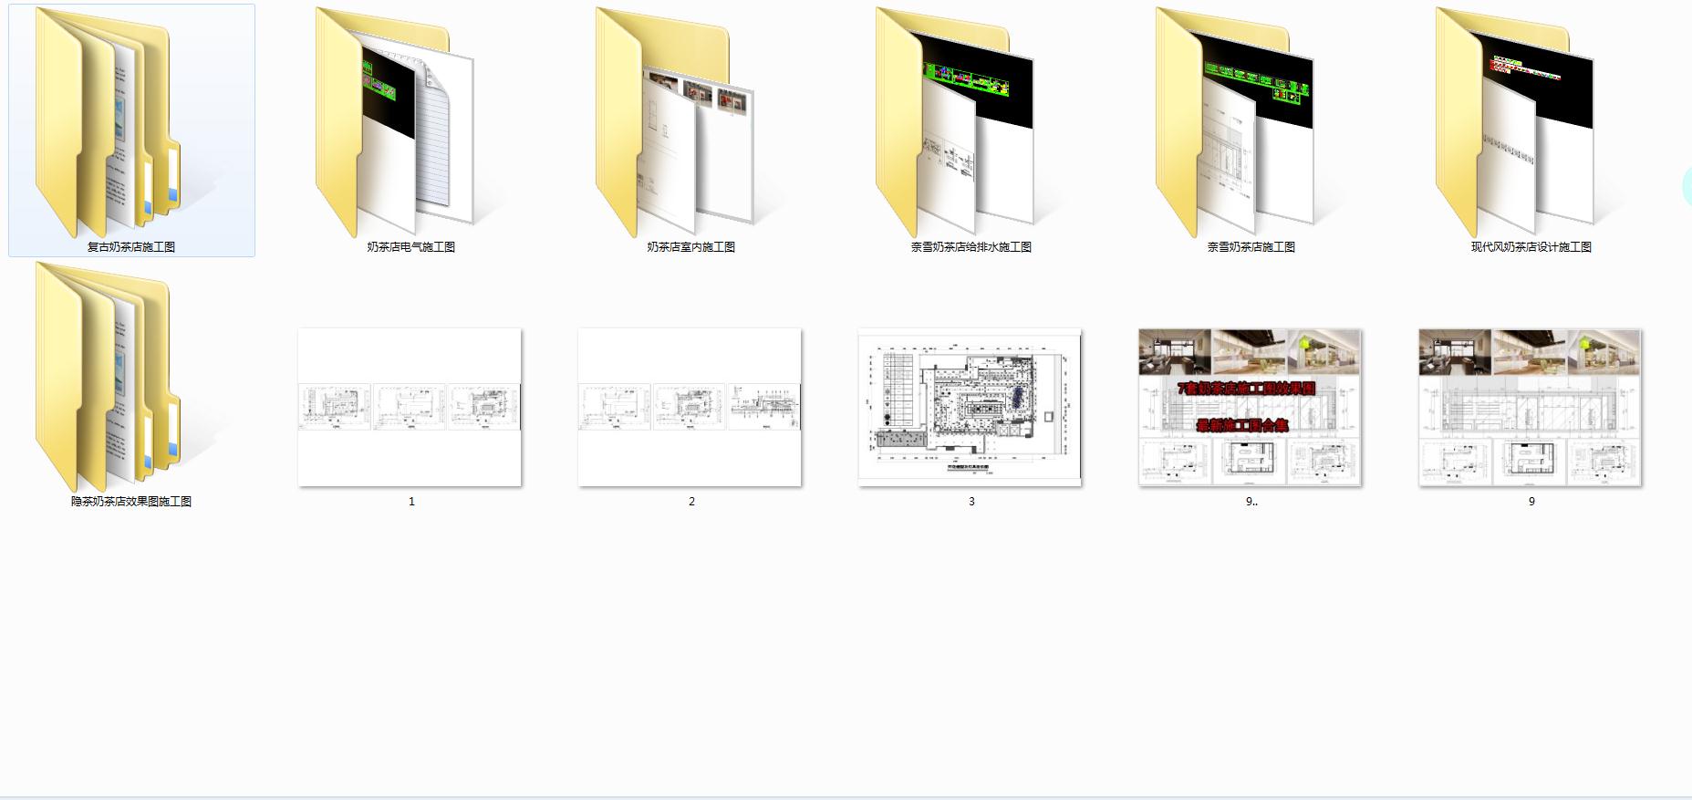Click the 复古奶茶店施工图 filename label
This screenshot has height=800, width=1692.
[131, 247]
